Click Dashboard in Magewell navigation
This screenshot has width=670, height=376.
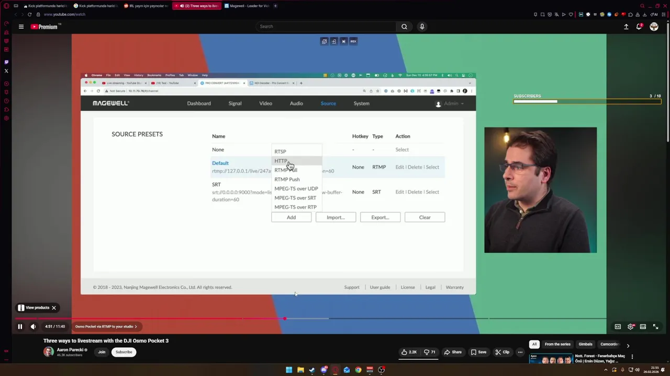[199, 103]
